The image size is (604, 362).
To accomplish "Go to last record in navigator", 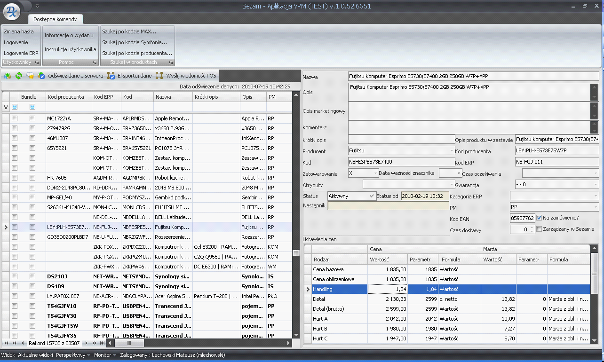I will (102, 343).
